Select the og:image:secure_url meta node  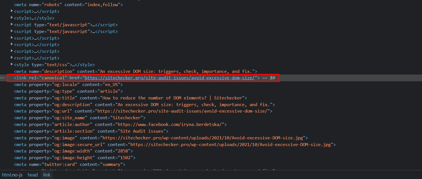(x=175, y=145)
